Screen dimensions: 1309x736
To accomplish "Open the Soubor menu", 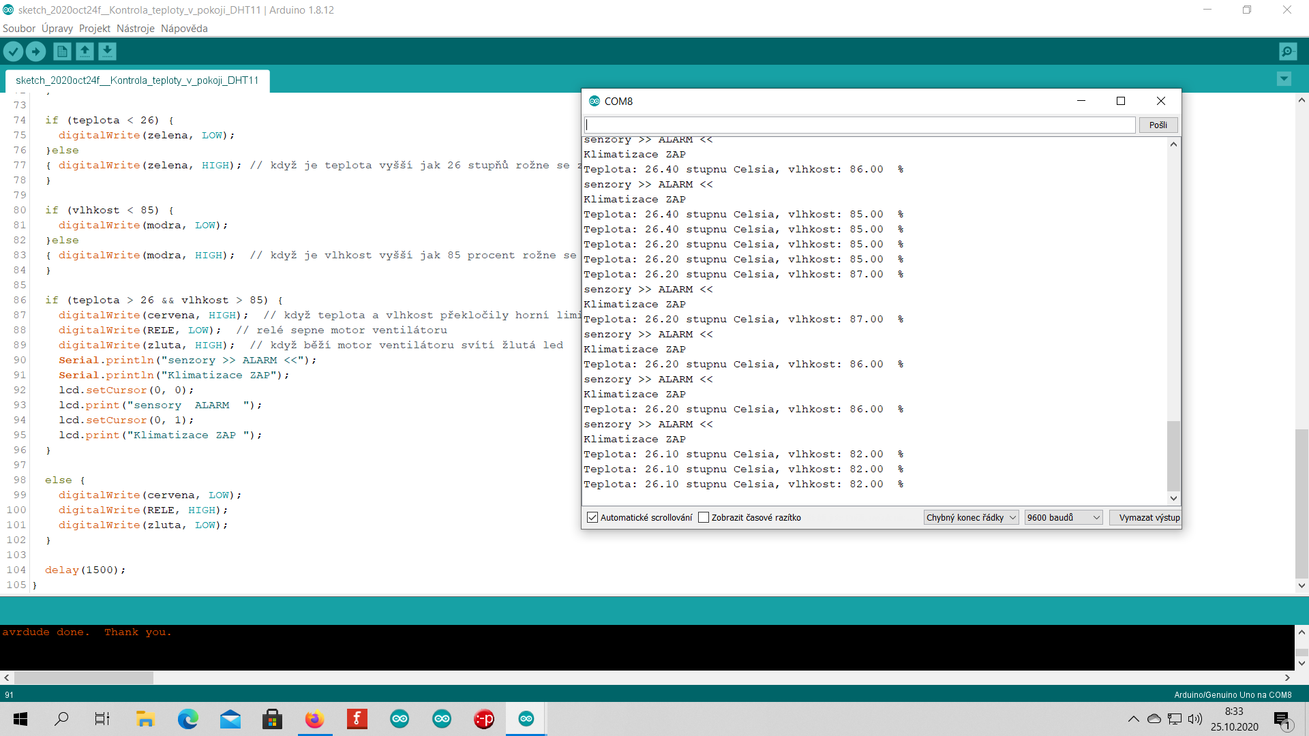I will (19, 29).
